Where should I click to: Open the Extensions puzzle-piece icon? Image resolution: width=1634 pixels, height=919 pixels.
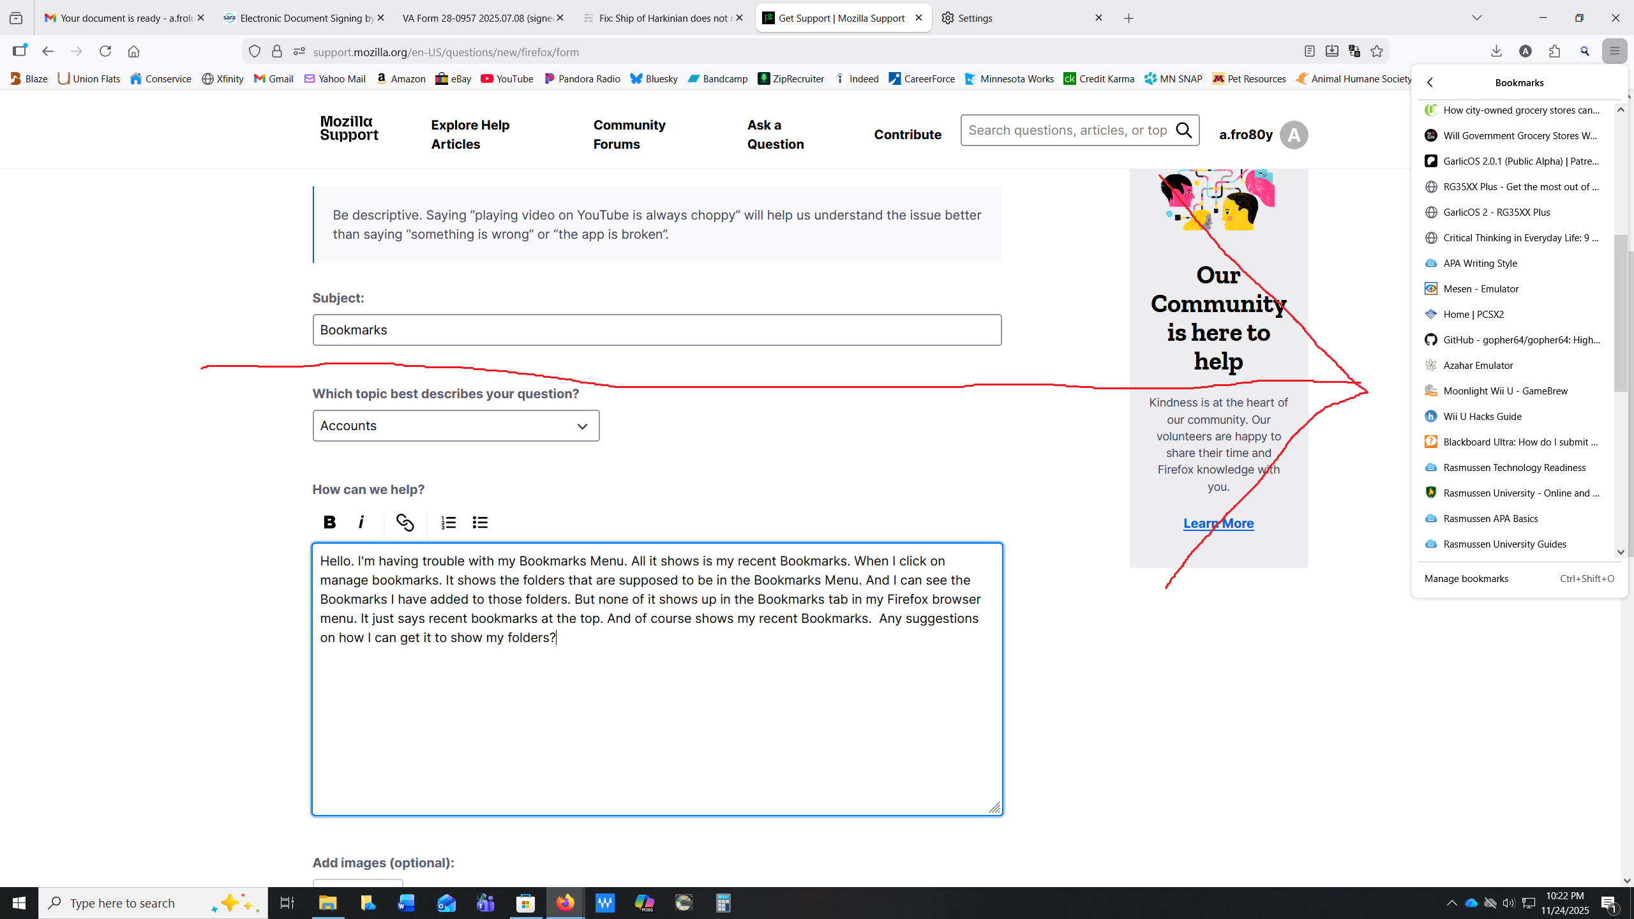[x=1554, y=52]
